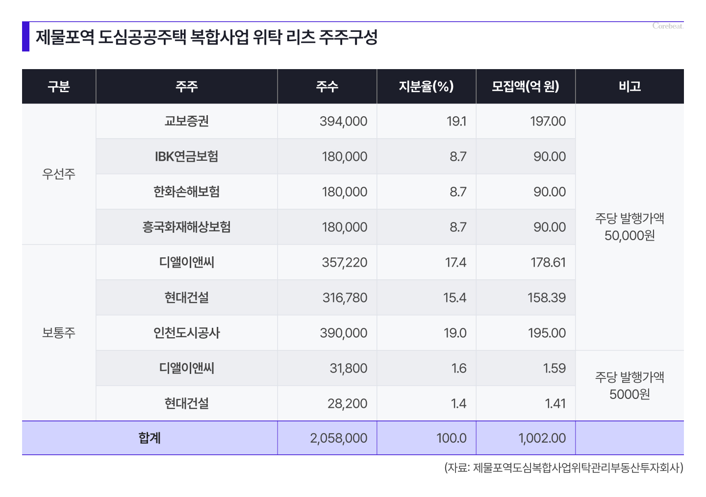This screenshot has height=497, width=706.
Task: Click the 구분 column header
Action: [x=59, y=87]
